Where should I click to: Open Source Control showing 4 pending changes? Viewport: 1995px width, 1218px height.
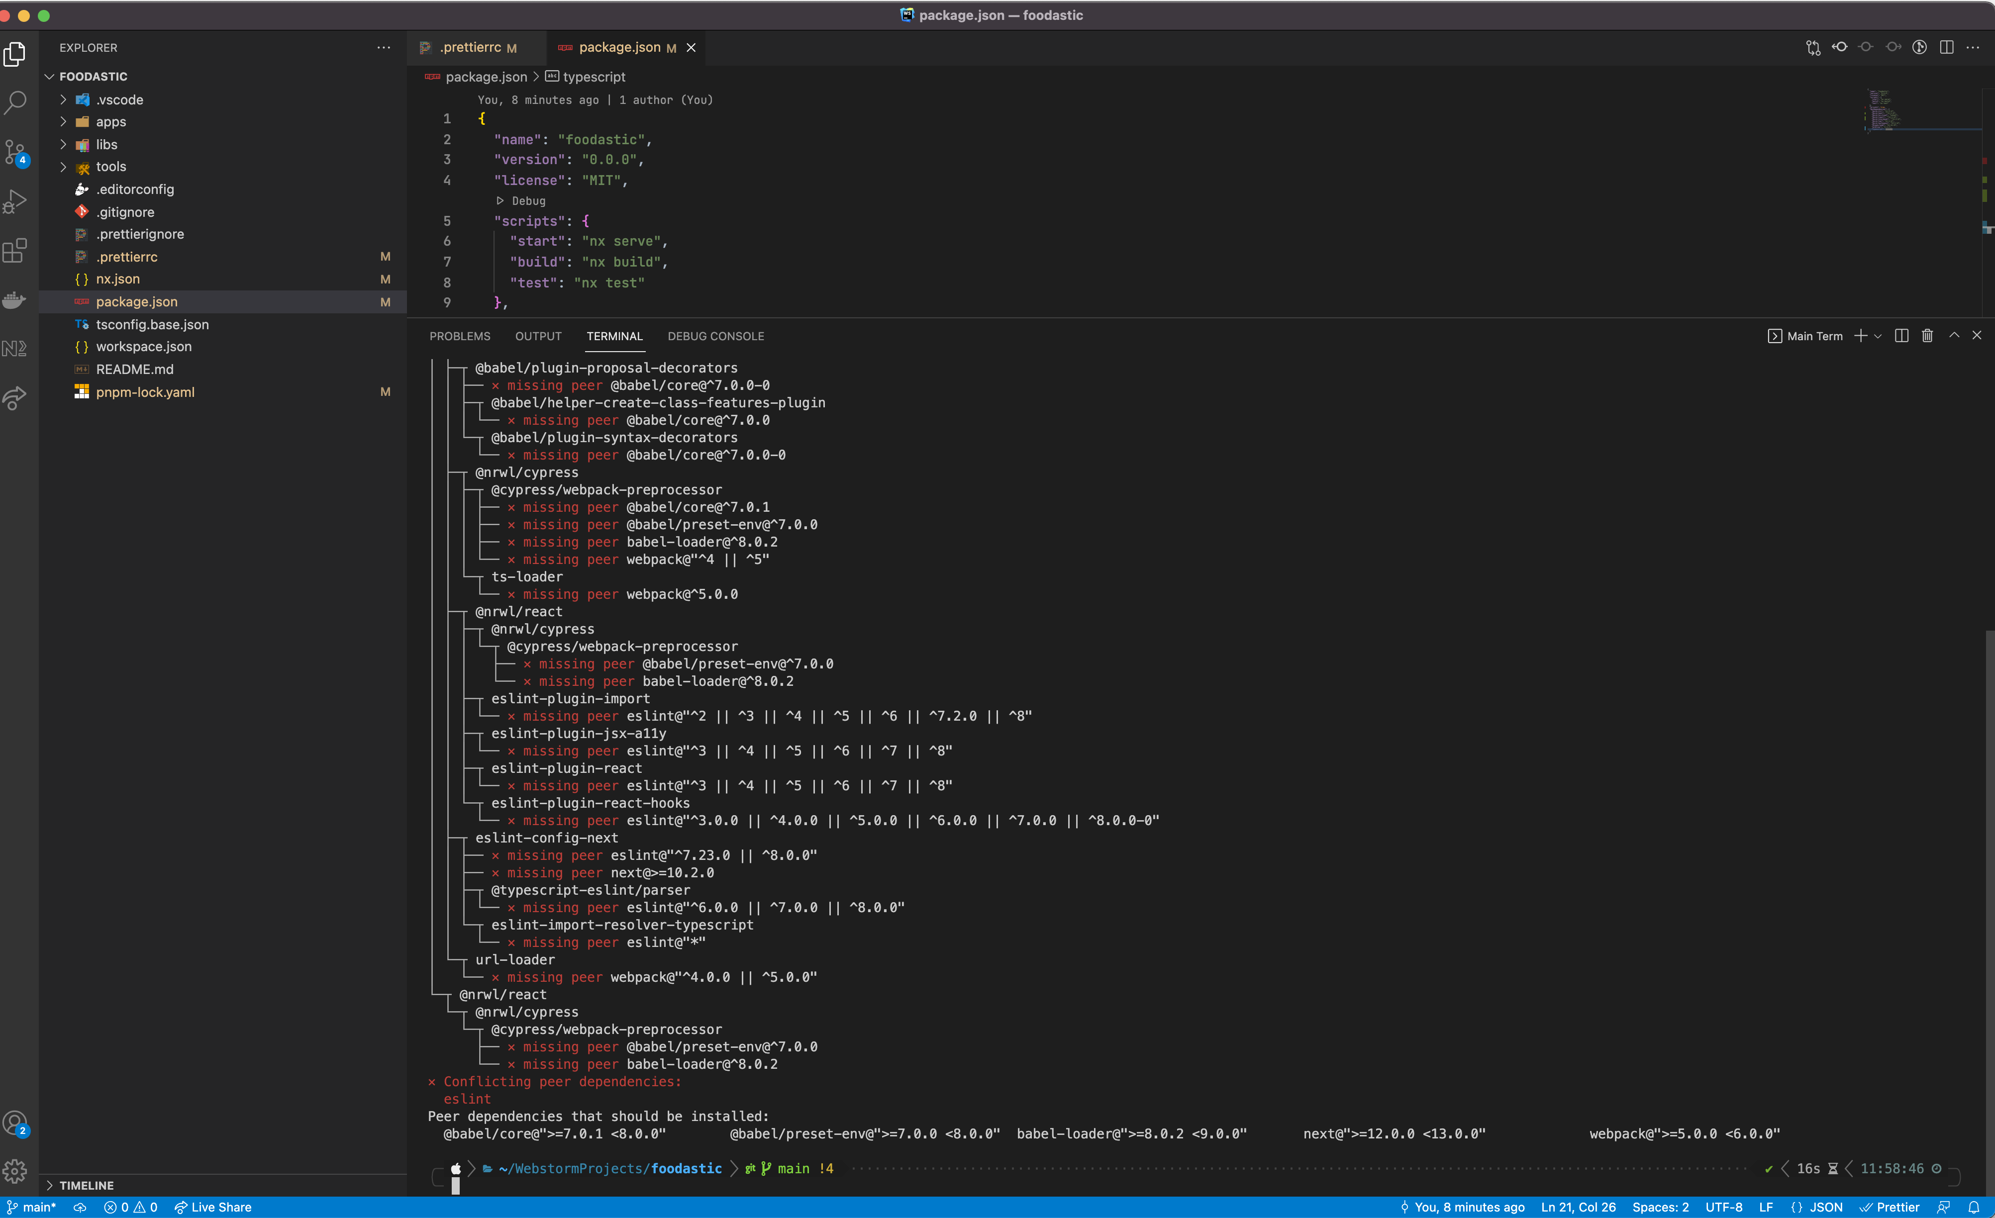coord(16,152)
